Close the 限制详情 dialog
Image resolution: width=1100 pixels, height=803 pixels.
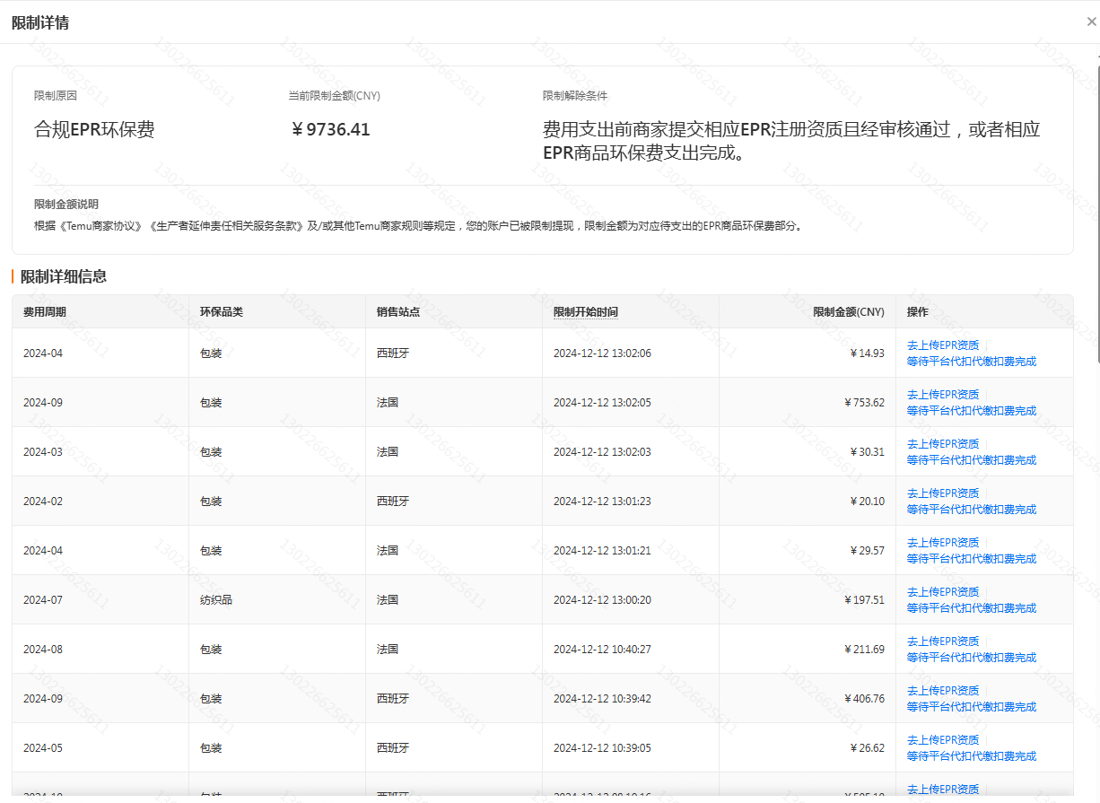(x=1091, y=22)
